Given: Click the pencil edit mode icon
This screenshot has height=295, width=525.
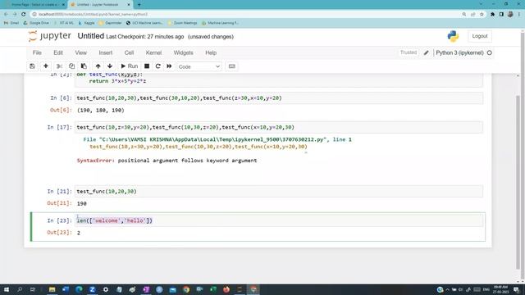Looking at the screenshot, I should (x=427, y=52).
